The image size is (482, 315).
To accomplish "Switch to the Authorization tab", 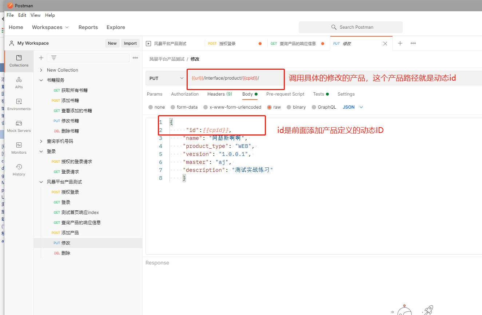I will coord(185,94).
